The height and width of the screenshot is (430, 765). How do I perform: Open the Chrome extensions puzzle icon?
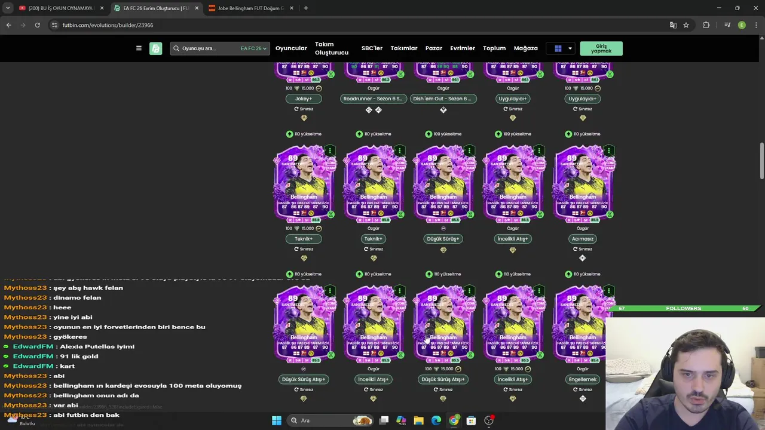(706, 25)
